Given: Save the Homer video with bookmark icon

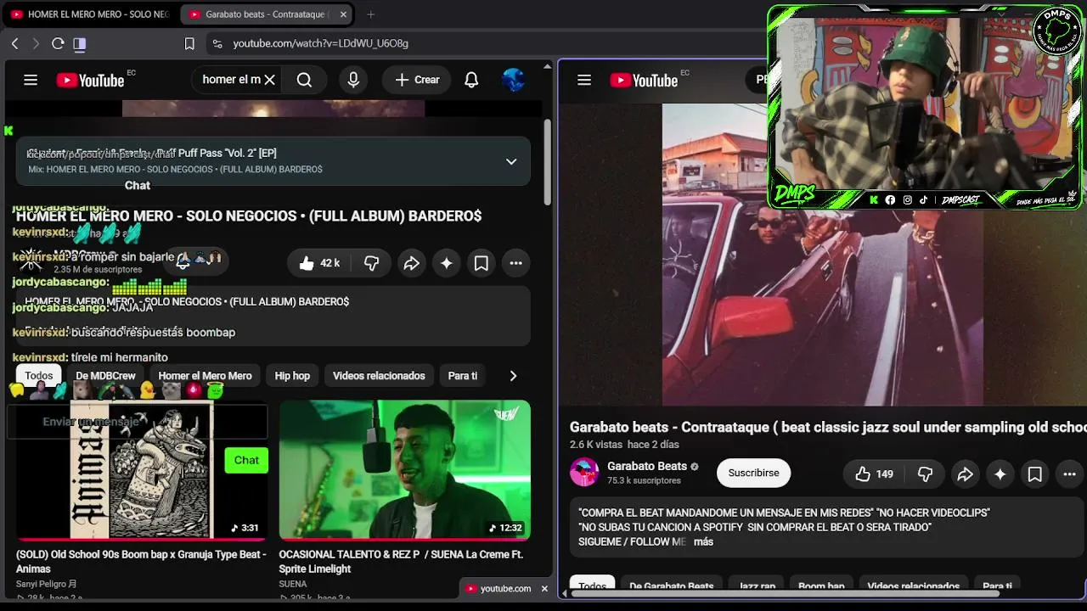Looking at the screenshot, I should (481, 263).
